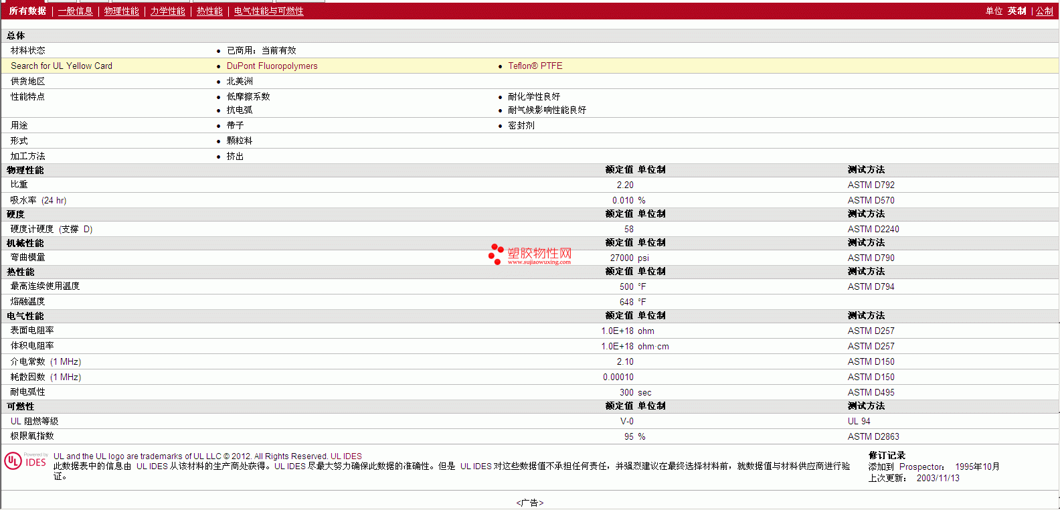Click the 可燃性 section header
Screen dimensions: 1060x510
pos(21,407)
